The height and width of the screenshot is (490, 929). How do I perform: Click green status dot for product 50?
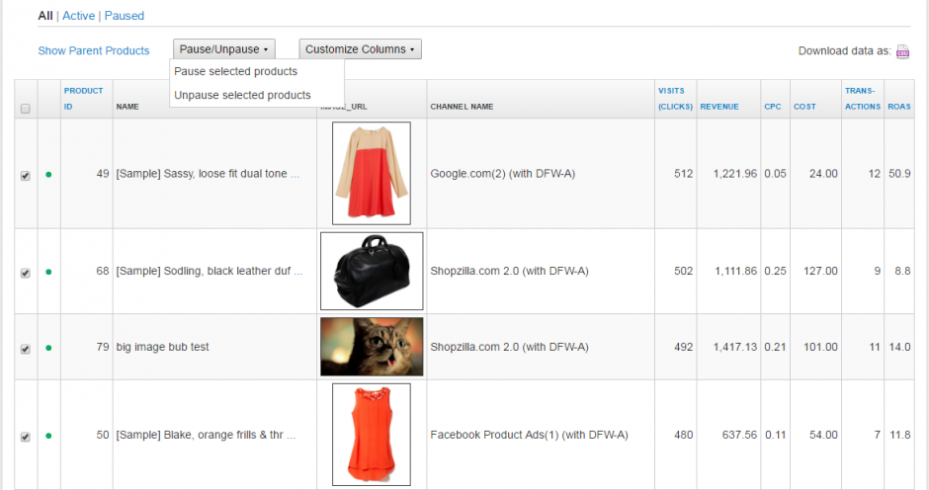pos(48,436)
